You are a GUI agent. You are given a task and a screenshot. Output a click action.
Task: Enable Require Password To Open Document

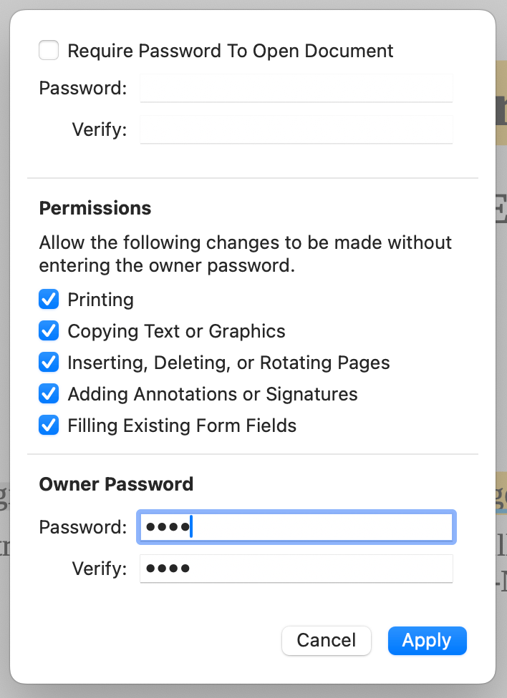tap(48, 50)
